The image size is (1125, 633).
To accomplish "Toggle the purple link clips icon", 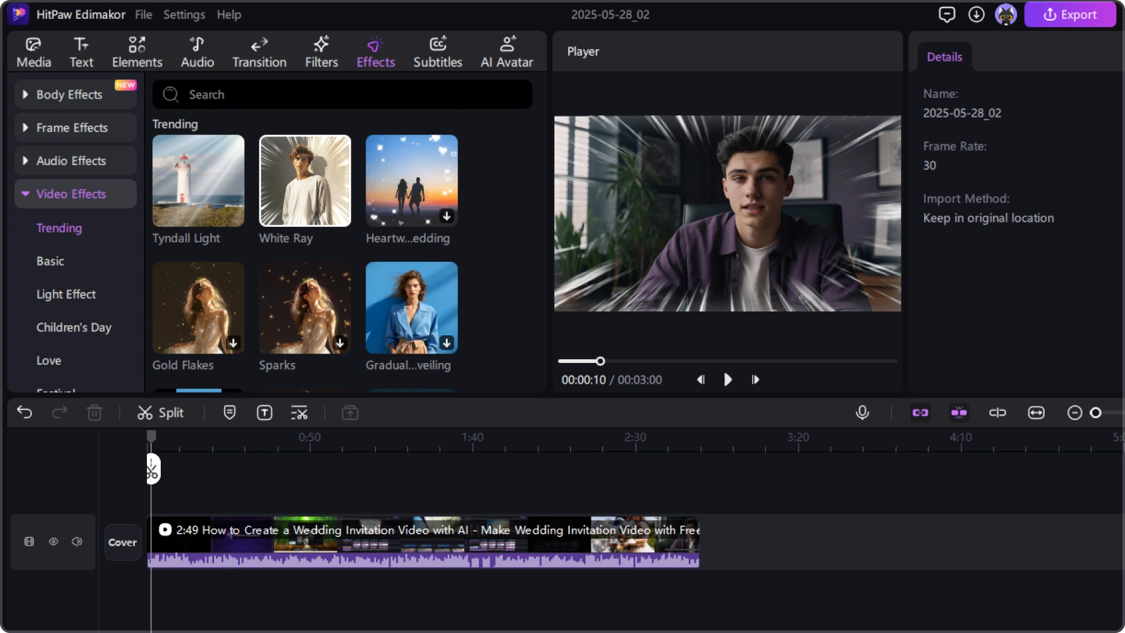I will coord(920,413).
